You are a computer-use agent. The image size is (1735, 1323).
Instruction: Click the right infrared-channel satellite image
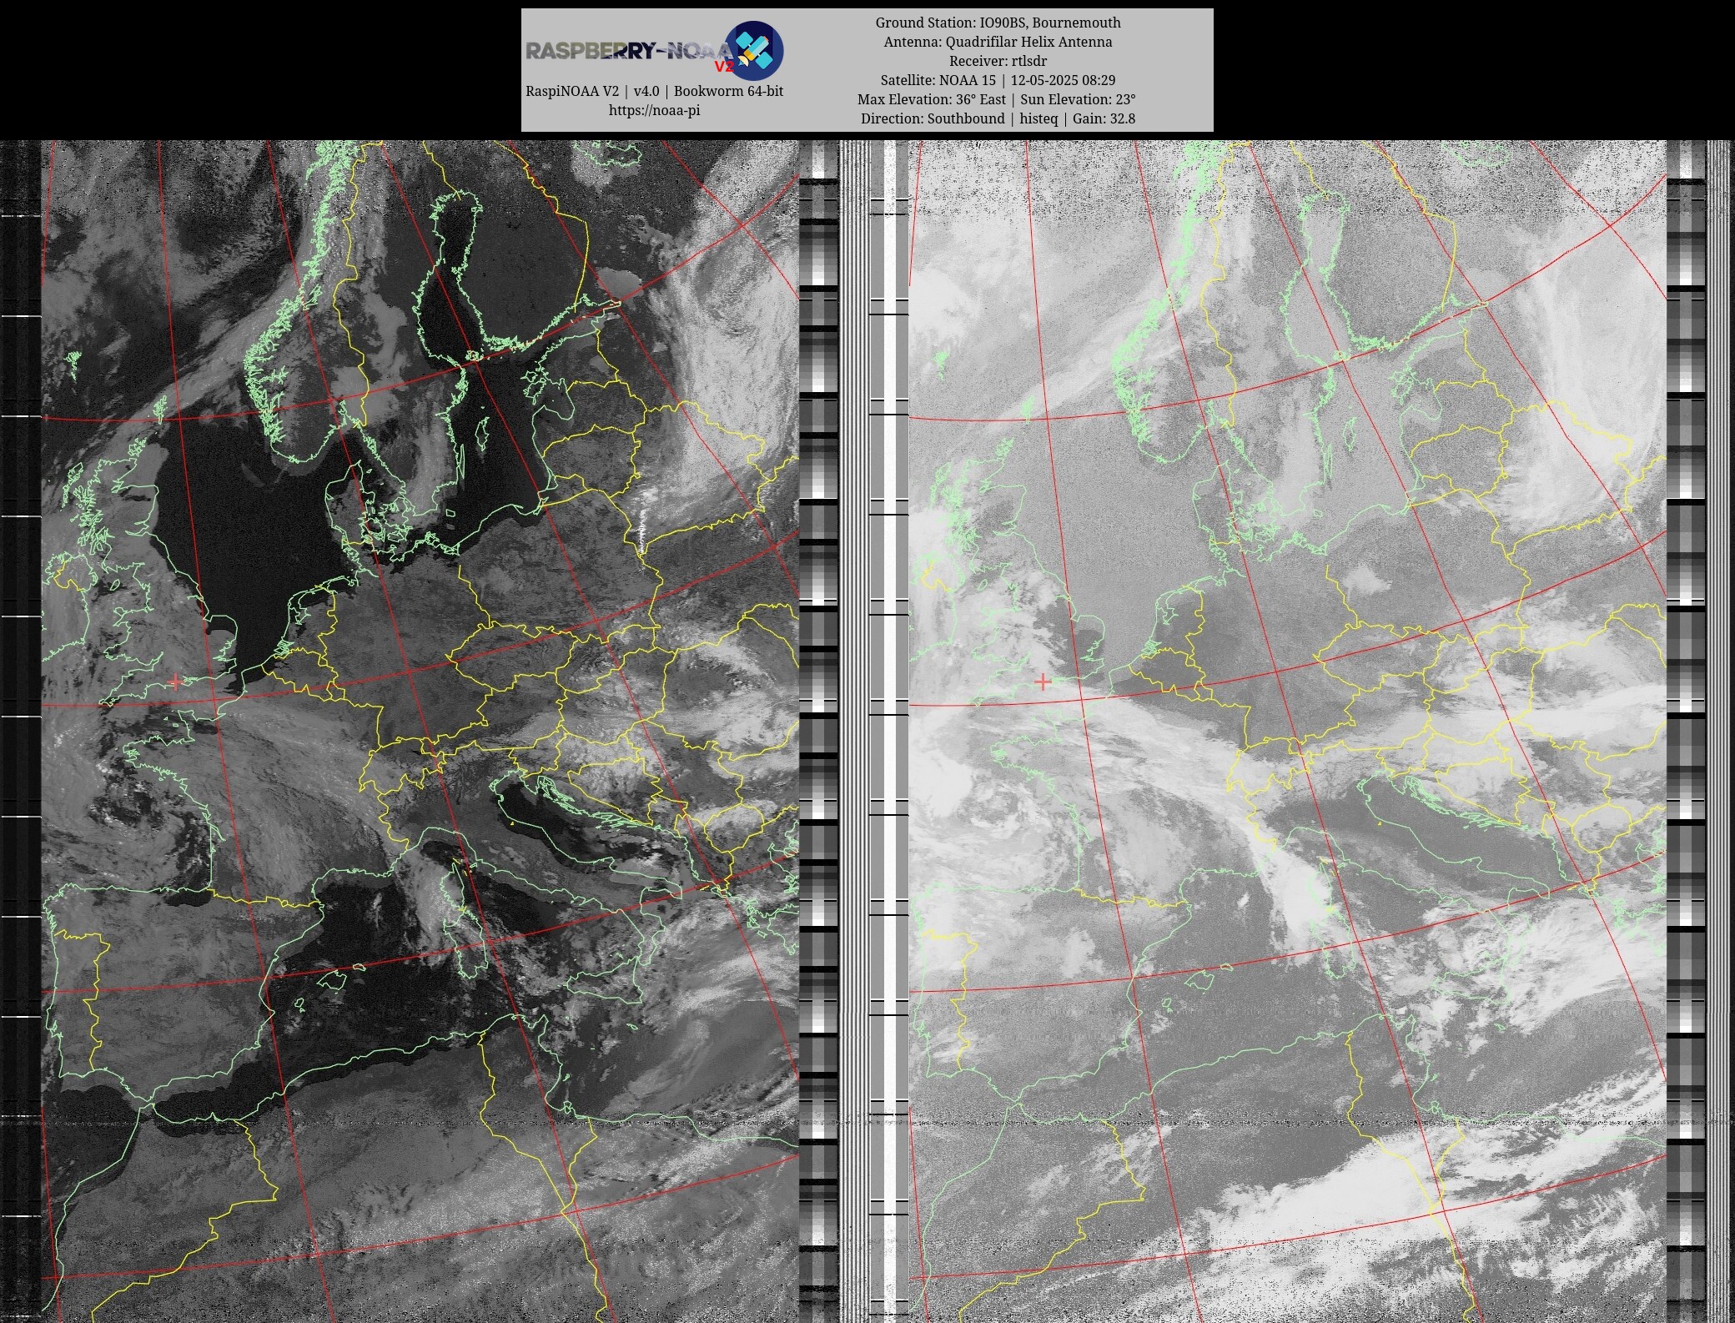[x=1287, y=732]
